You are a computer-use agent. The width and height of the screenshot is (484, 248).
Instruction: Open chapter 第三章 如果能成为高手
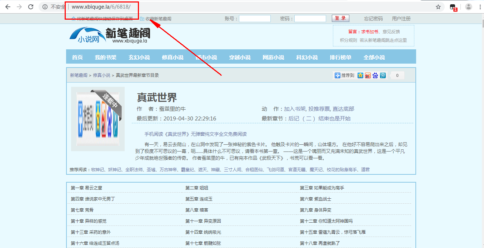coord(322,188)
